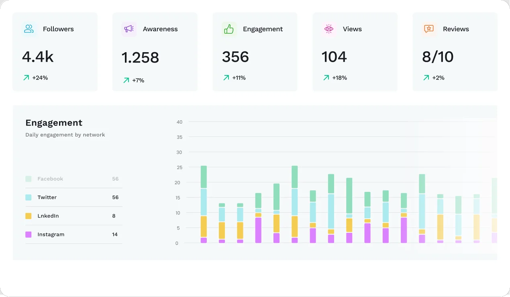The width and height of the screenshot is (510, 297).
Task: Click the Awareness megaphone icon
Action: [x=129, y=29]
